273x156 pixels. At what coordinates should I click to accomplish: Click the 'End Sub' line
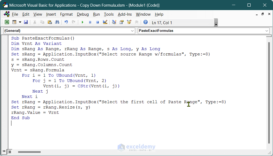click(20, 118)
